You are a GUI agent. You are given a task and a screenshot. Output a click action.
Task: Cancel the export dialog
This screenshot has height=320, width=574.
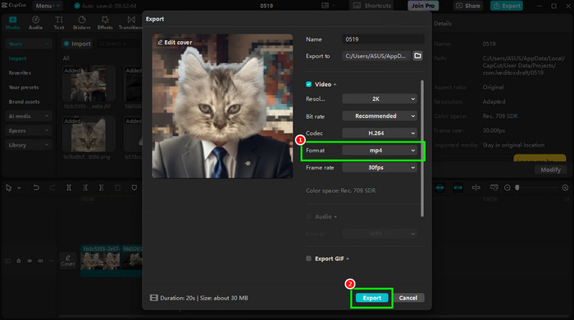coord(408,298)
